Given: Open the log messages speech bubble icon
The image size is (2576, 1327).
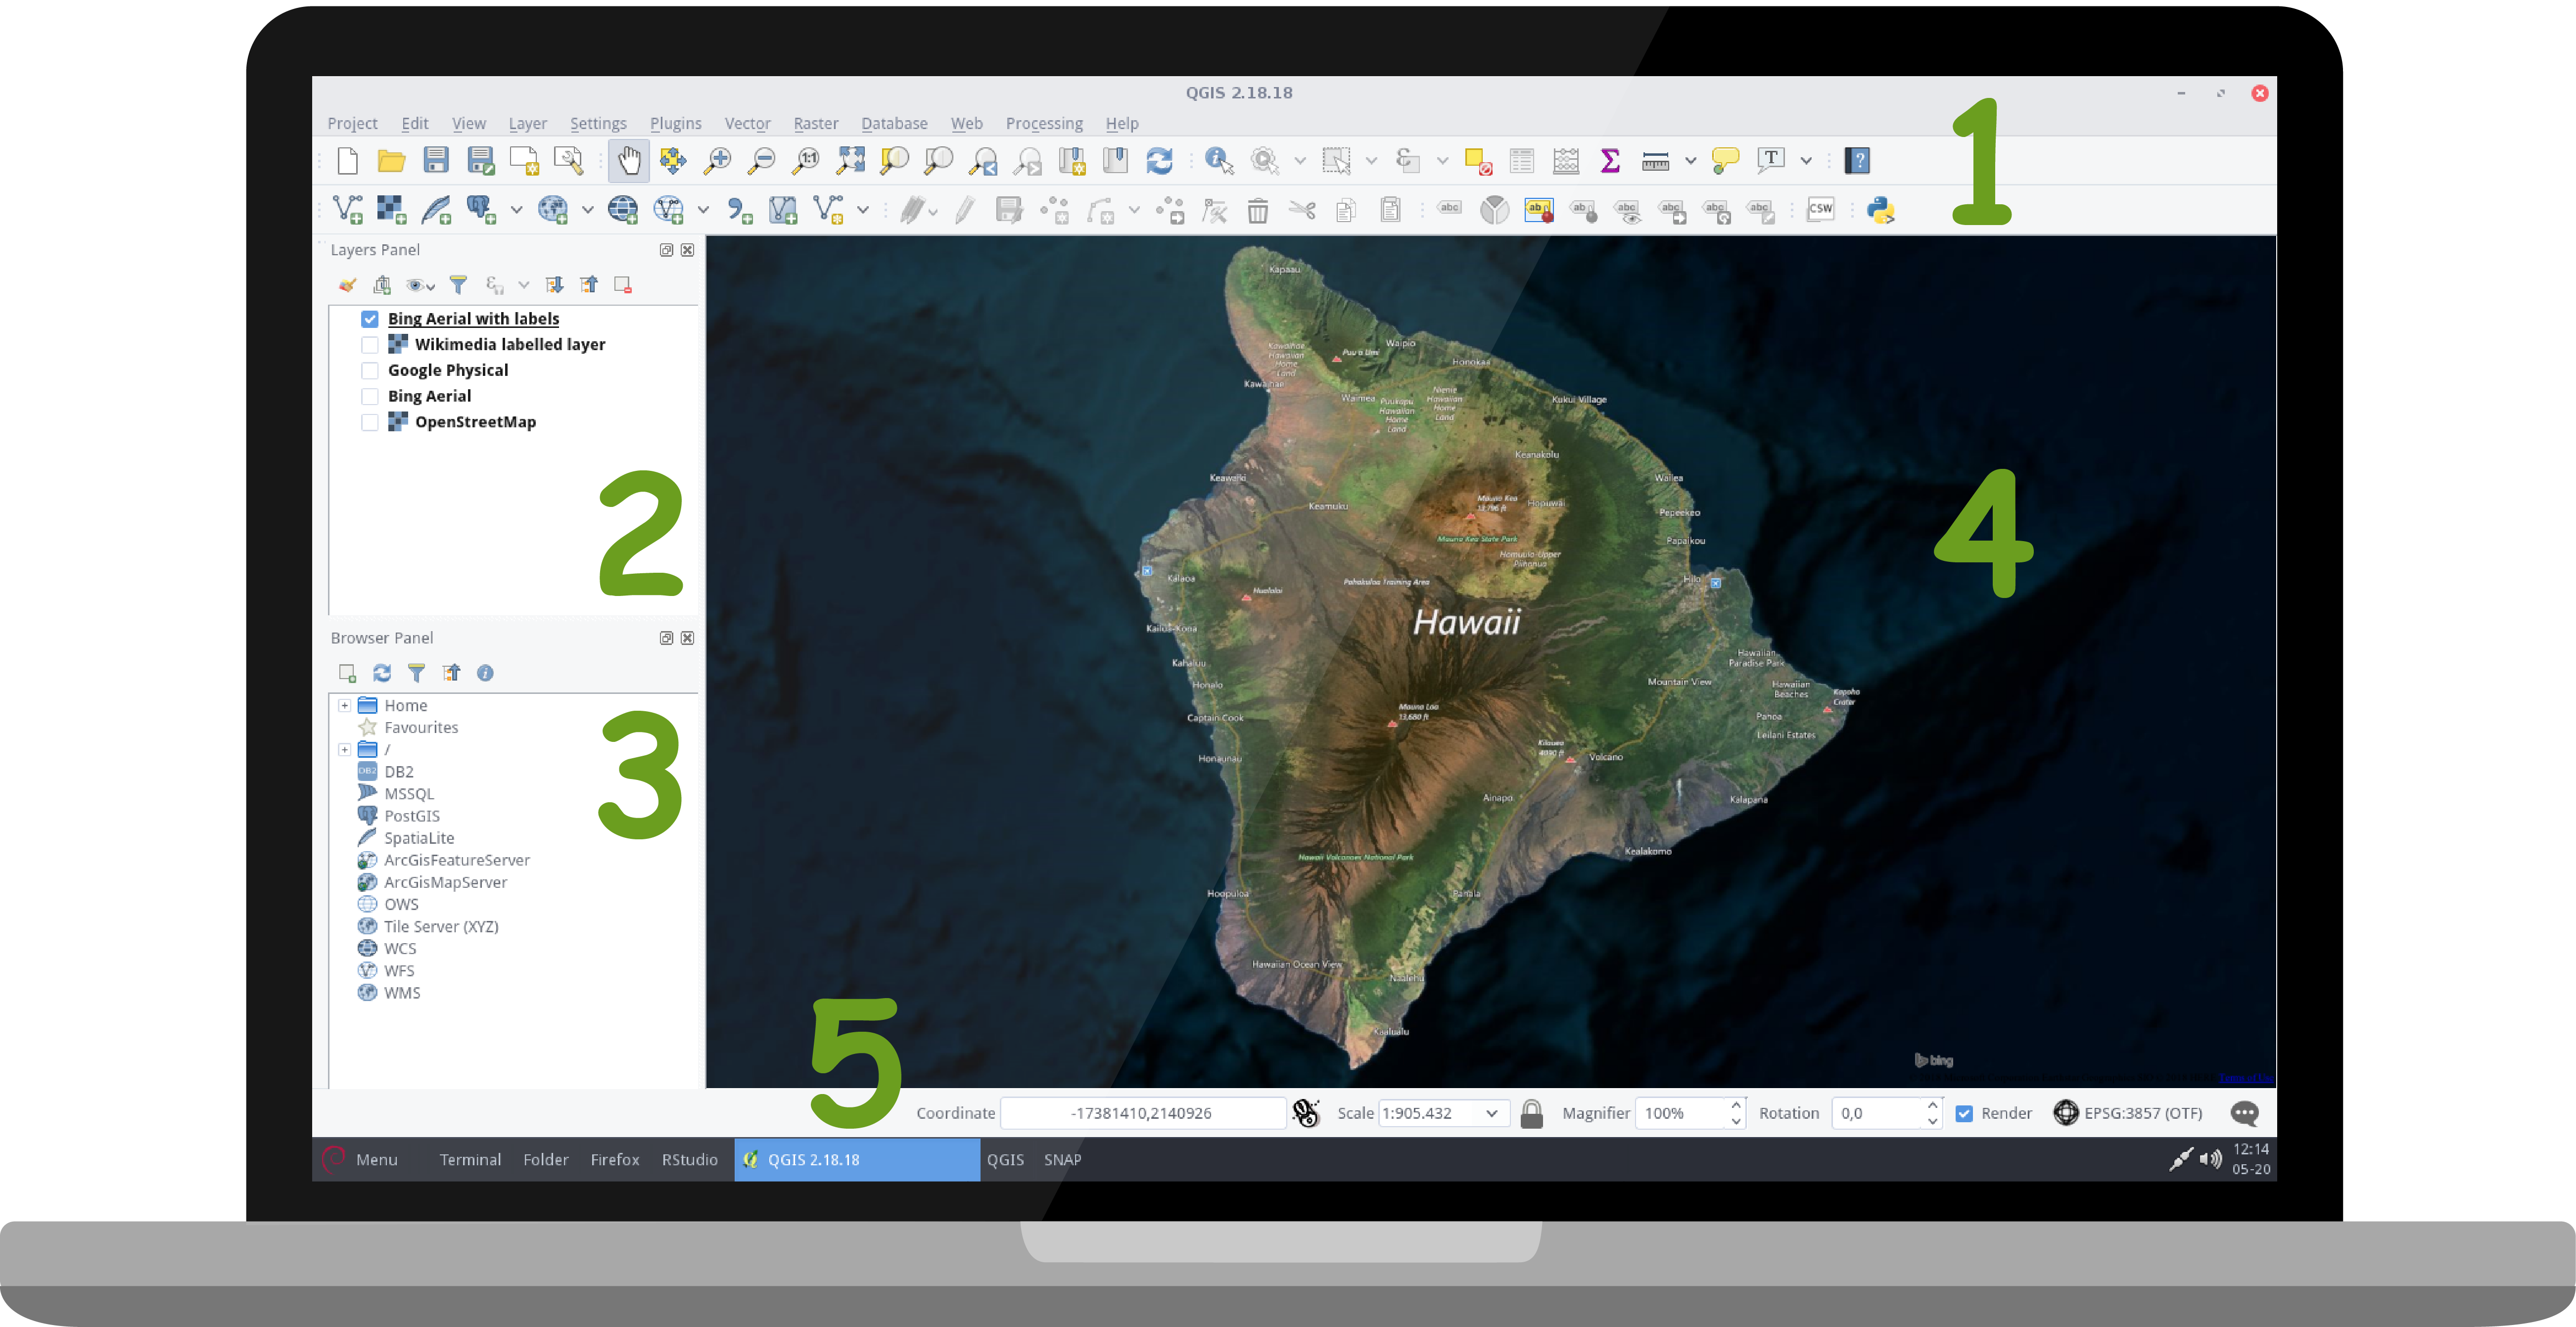Looking at the screenshot, I should [x=2244, y=1113].
